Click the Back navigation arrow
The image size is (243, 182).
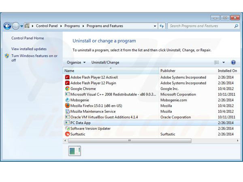point(7,26)
